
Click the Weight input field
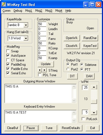(42, 24)
